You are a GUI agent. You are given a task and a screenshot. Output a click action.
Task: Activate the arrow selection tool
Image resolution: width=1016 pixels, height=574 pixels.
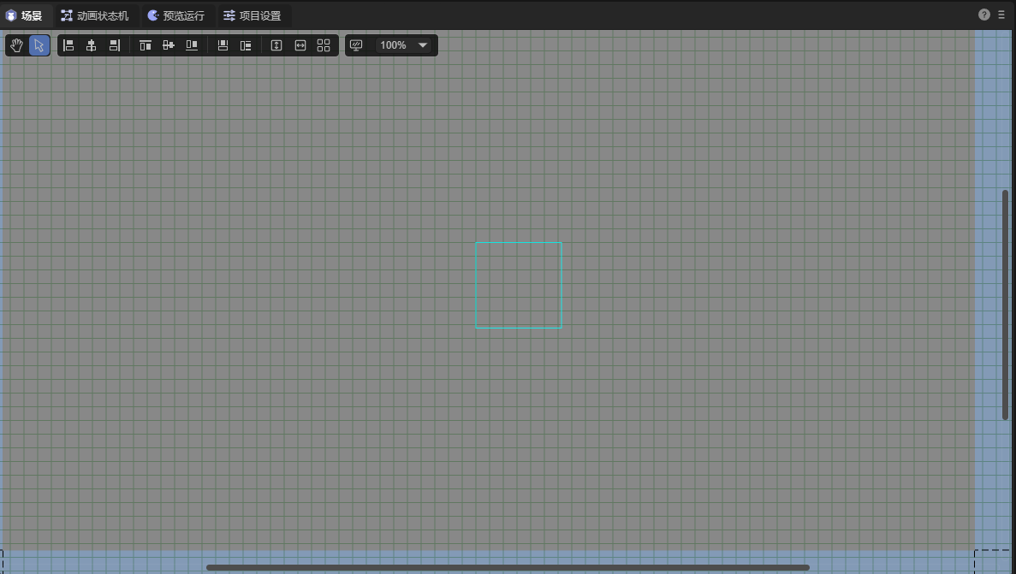(x=39, y=45)
